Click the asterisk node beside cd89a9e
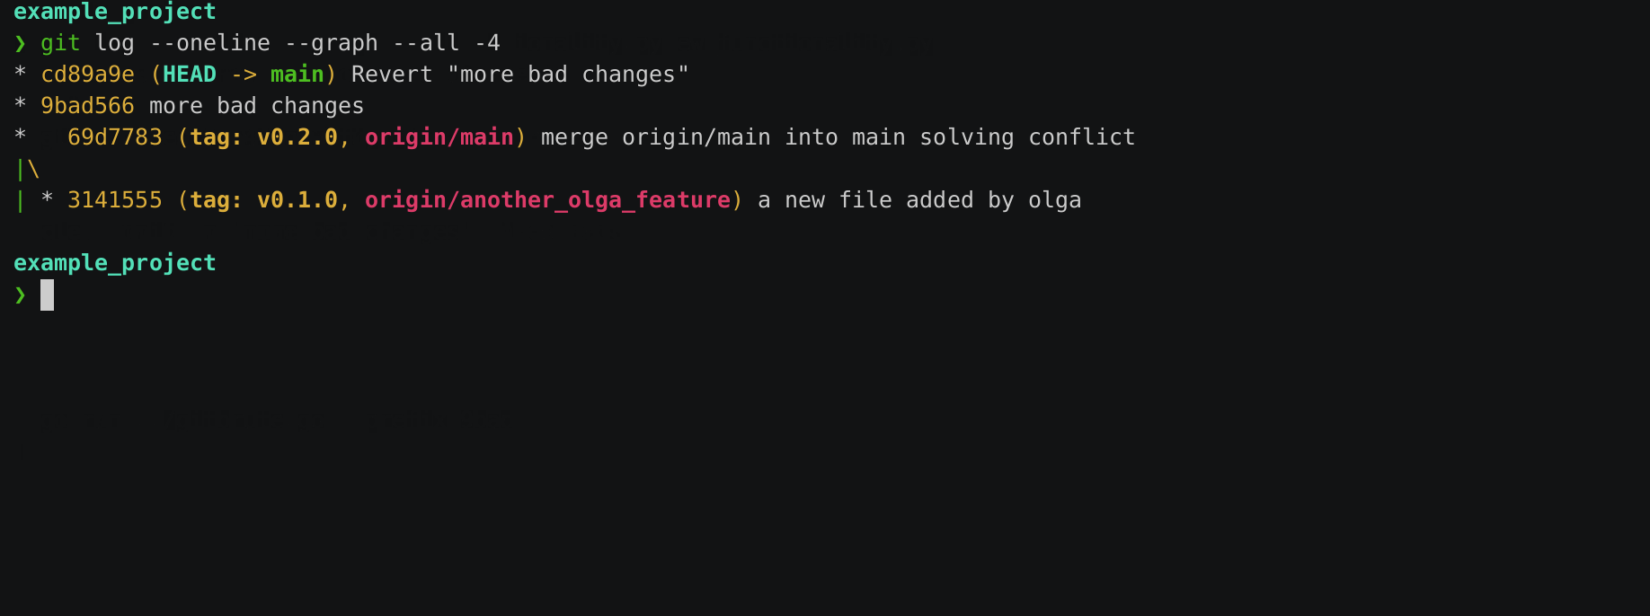This screenshot has width=1650, height=616. [x=20, y=75]
